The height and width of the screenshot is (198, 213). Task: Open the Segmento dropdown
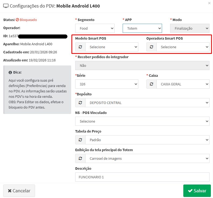(95, 28)
